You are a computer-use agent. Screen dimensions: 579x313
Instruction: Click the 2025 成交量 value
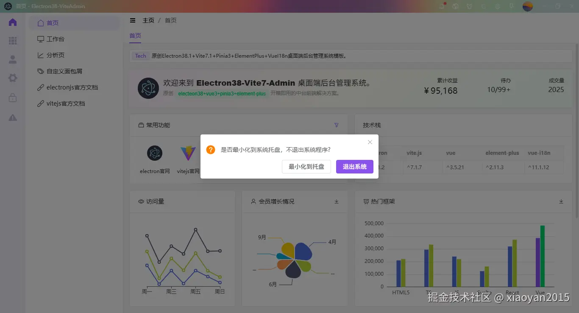[x=556, y=89]
